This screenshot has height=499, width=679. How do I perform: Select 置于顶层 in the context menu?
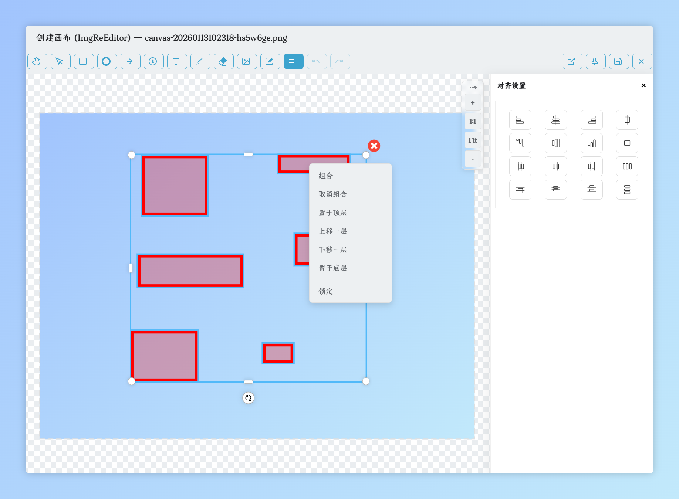(351, 213)
